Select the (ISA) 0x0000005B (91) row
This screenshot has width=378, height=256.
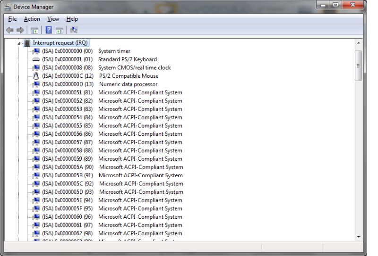(112, 175)
